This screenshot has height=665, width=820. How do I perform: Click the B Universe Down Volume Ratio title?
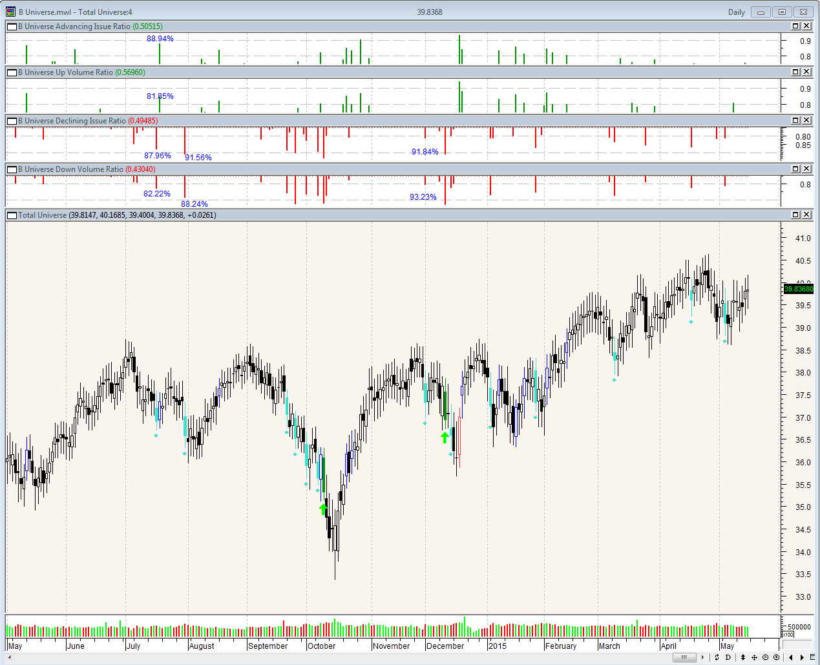pyautogui.click(x=70, y=169)
